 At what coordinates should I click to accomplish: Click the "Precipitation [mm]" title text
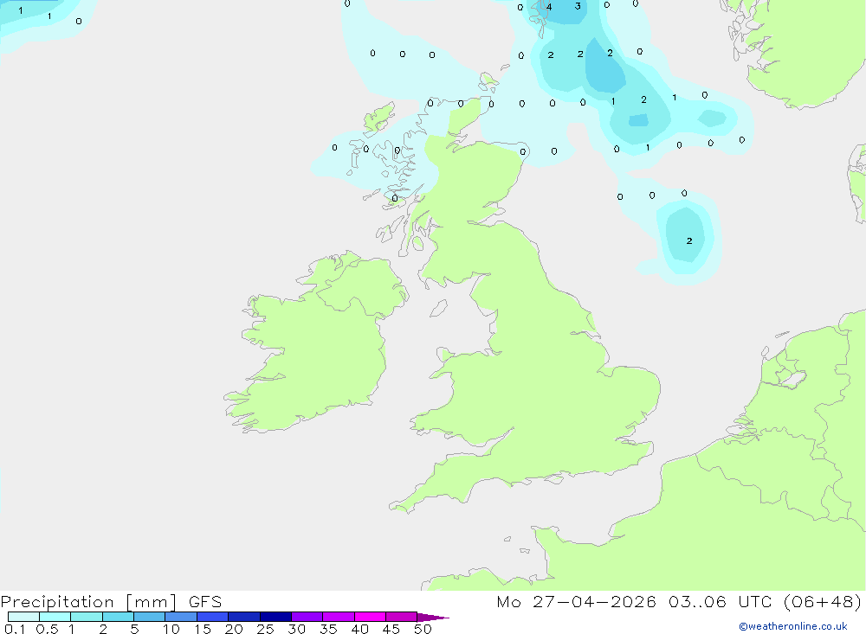88,601
